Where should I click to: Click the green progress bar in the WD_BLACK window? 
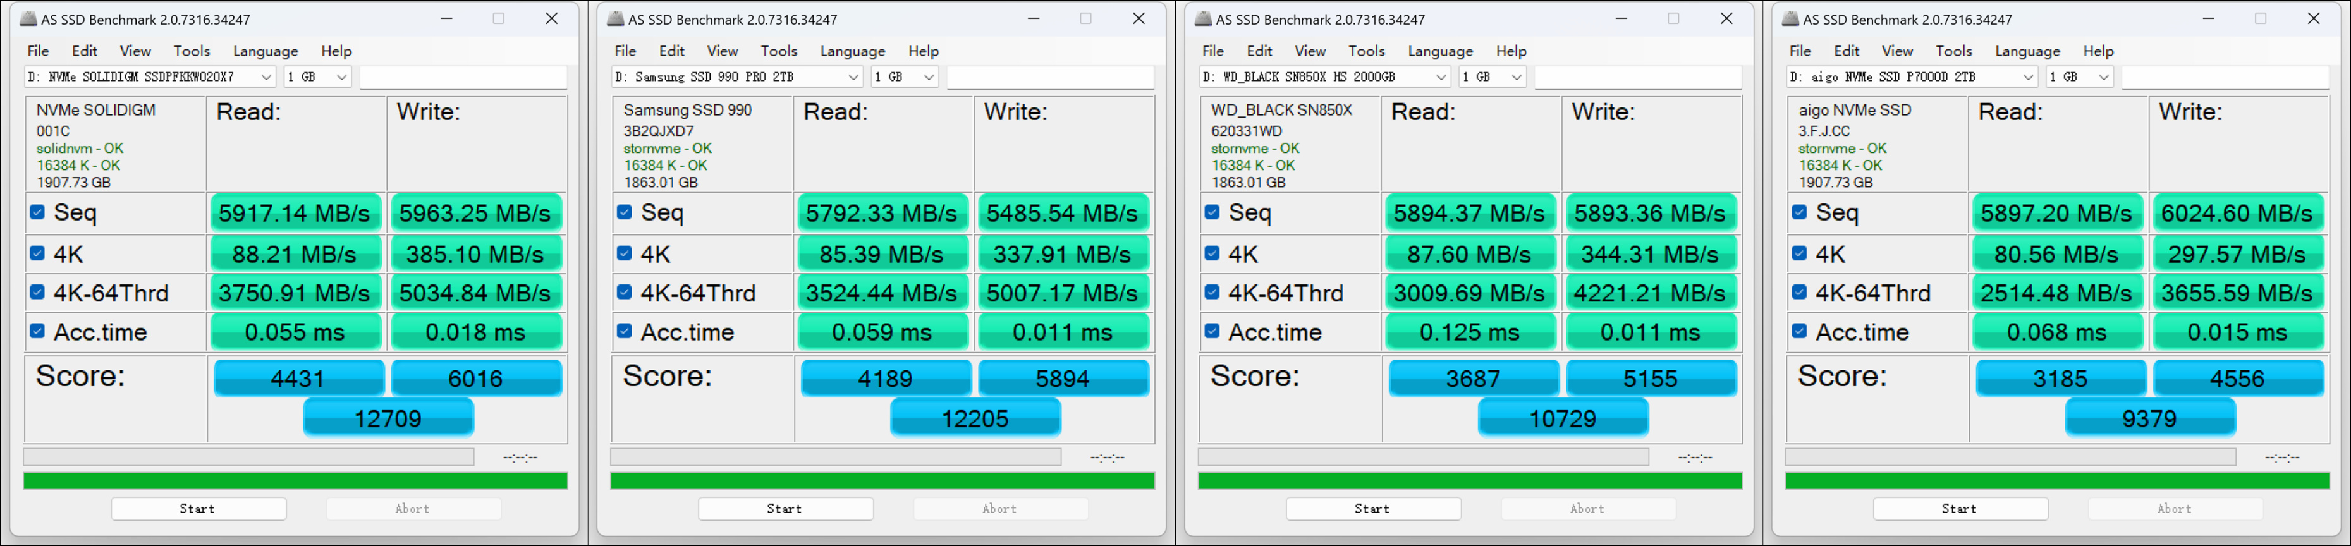point(1469,480)
